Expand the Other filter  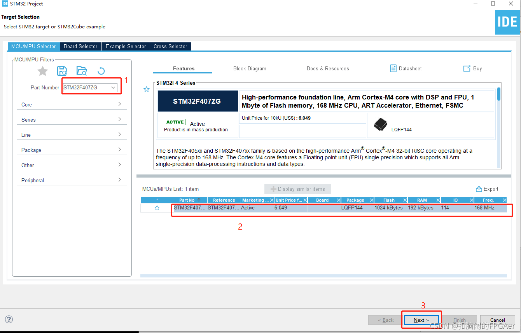72,165
